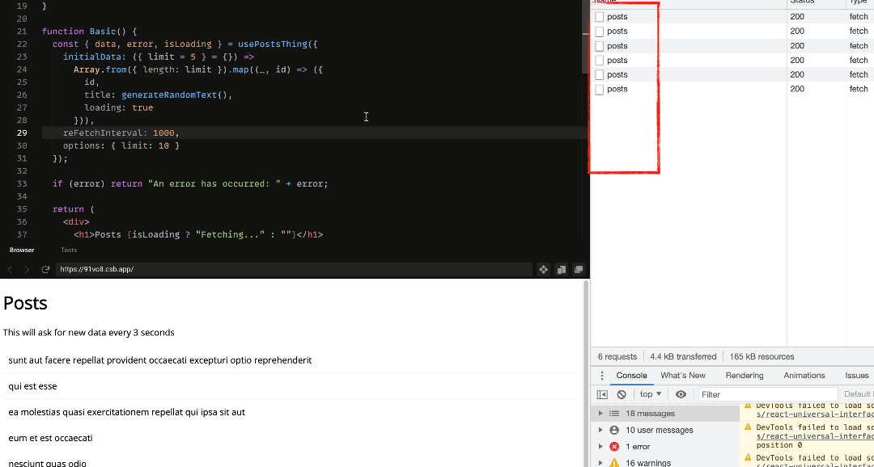Screen dimensions: 874x467
Task: Select the 16 warnings sidebar entry
Action: pos(665,462)
